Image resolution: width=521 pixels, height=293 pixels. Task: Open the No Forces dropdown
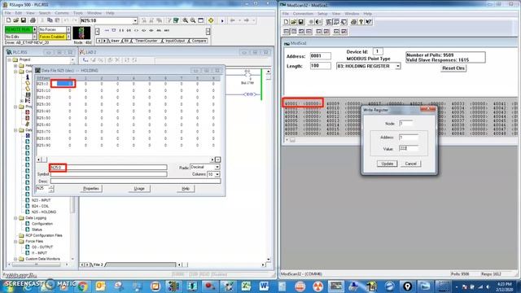[x=68, y=29]
